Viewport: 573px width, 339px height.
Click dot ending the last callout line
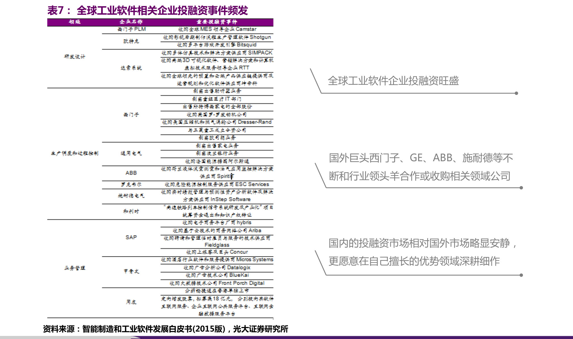tap(521, 275)
